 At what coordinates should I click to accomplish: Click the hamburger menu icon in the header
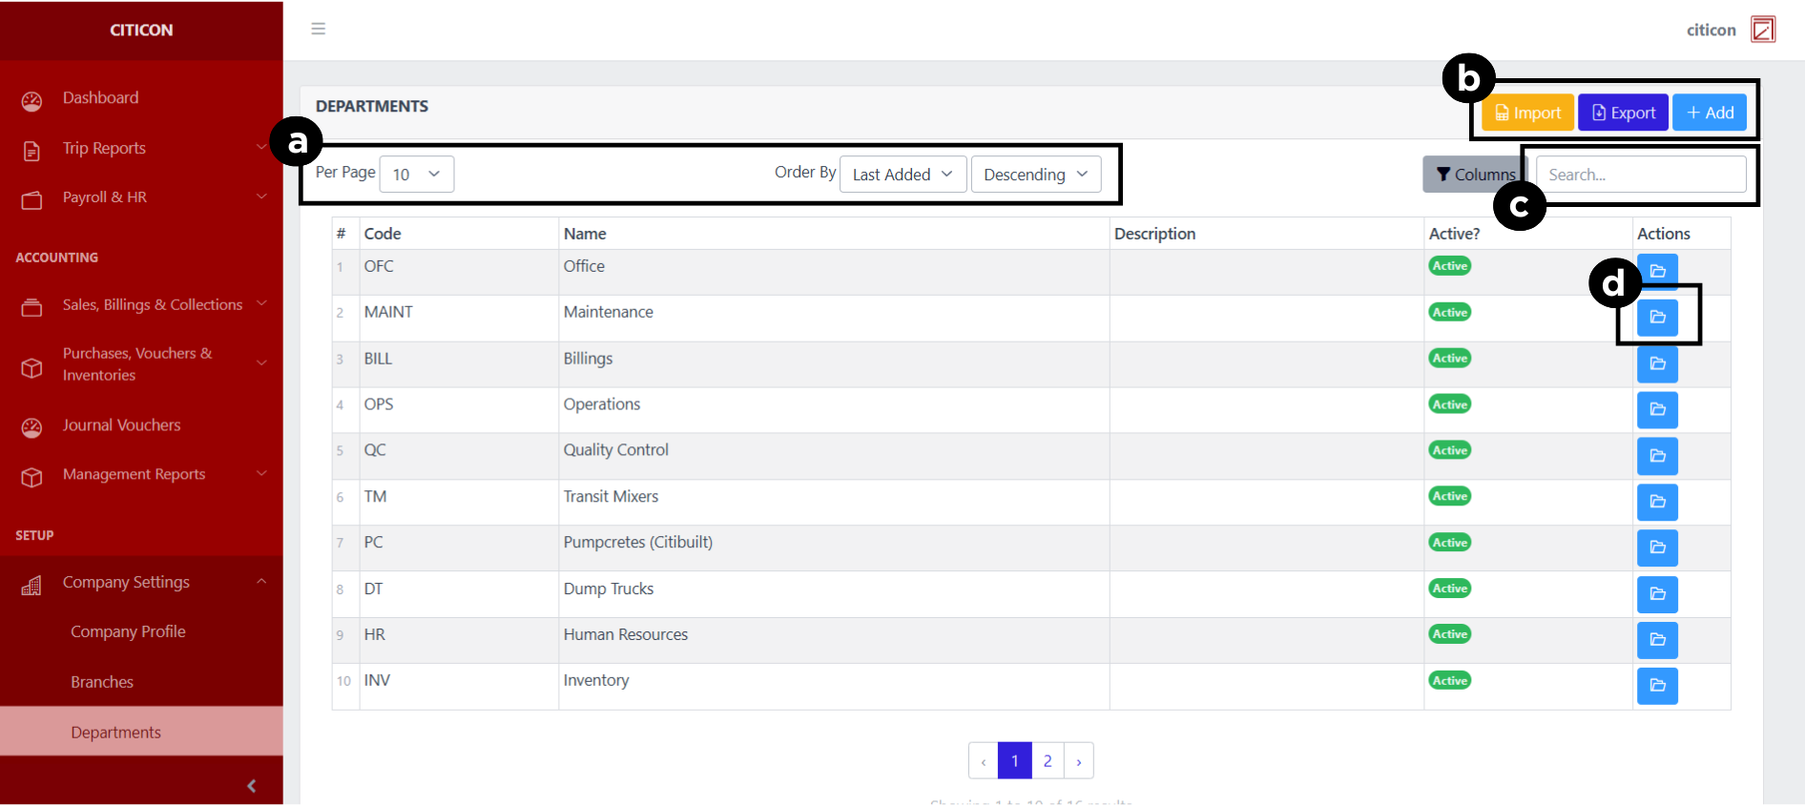pos(319,29)
